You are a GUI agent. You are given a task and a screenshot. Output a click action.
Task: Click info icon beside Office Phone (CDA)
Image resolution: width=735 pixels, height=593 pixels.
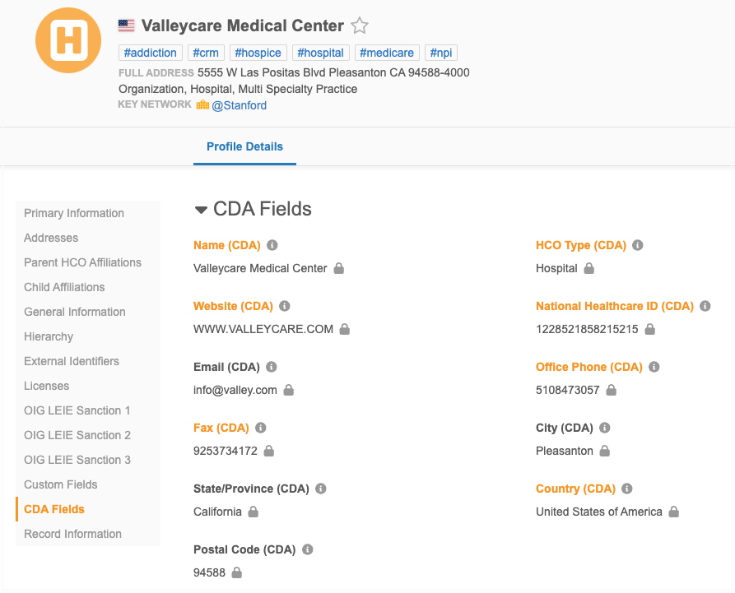click(654, 367)
